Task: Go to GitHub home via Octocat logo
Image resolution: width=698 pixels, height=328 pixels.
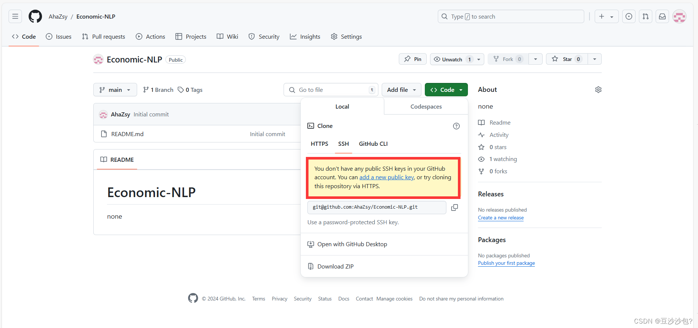Action: 35,16
